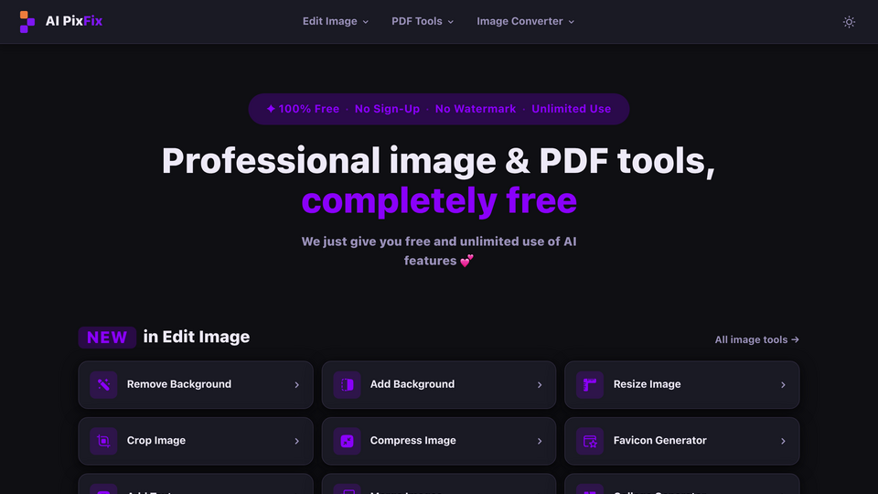The height and width of the screenshot is (494, 878).
Task: Open the Add Background tool label
Action: click(x=412, y=384)
